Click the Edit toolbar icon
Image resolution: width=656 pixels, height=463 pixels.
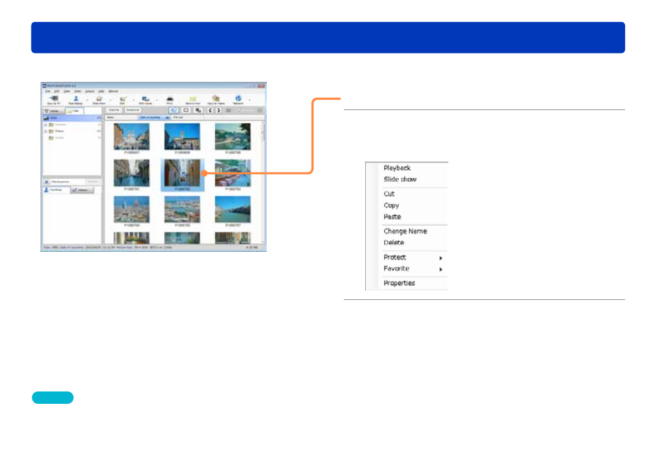[x=122, y=100]
